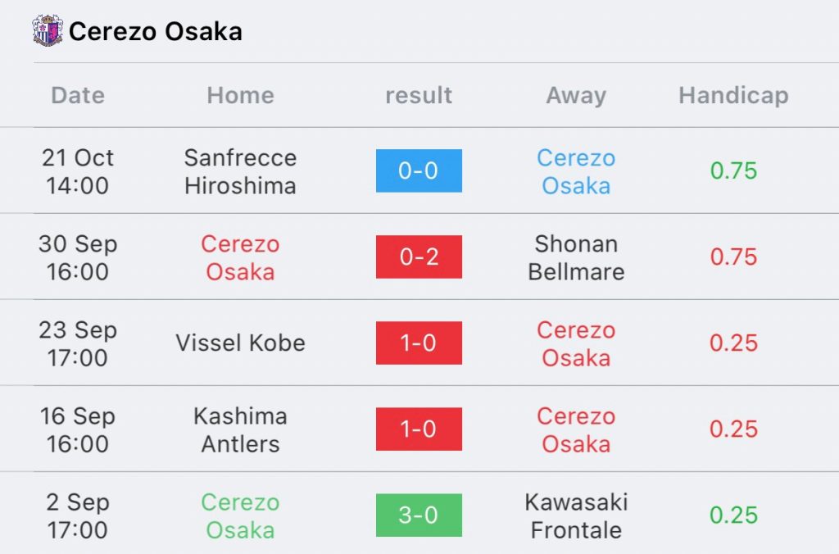Open the green 3-0 result badge
Viewport: 839px width, 554px height.
click(x=419, y=515)
